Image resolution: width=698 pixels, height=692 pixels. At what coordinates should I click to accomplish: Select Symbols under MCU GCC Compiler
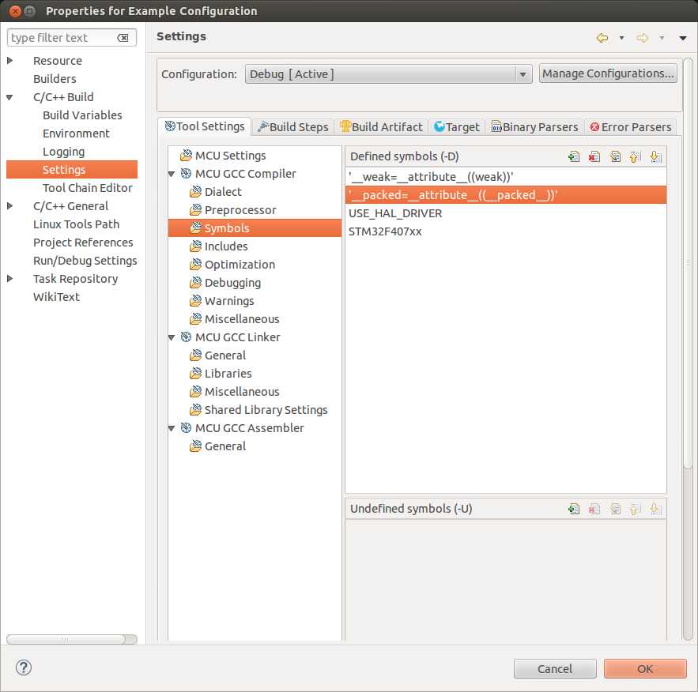pos(255,228)
